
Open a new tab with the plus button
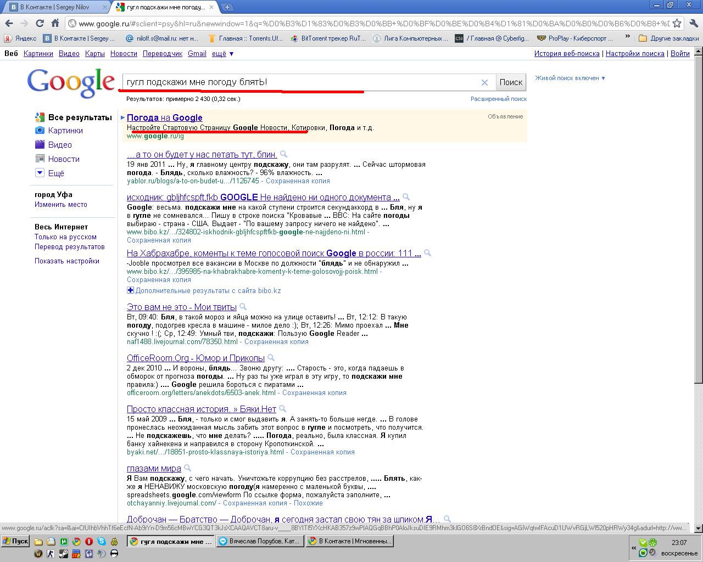click(x=227, y=7)
